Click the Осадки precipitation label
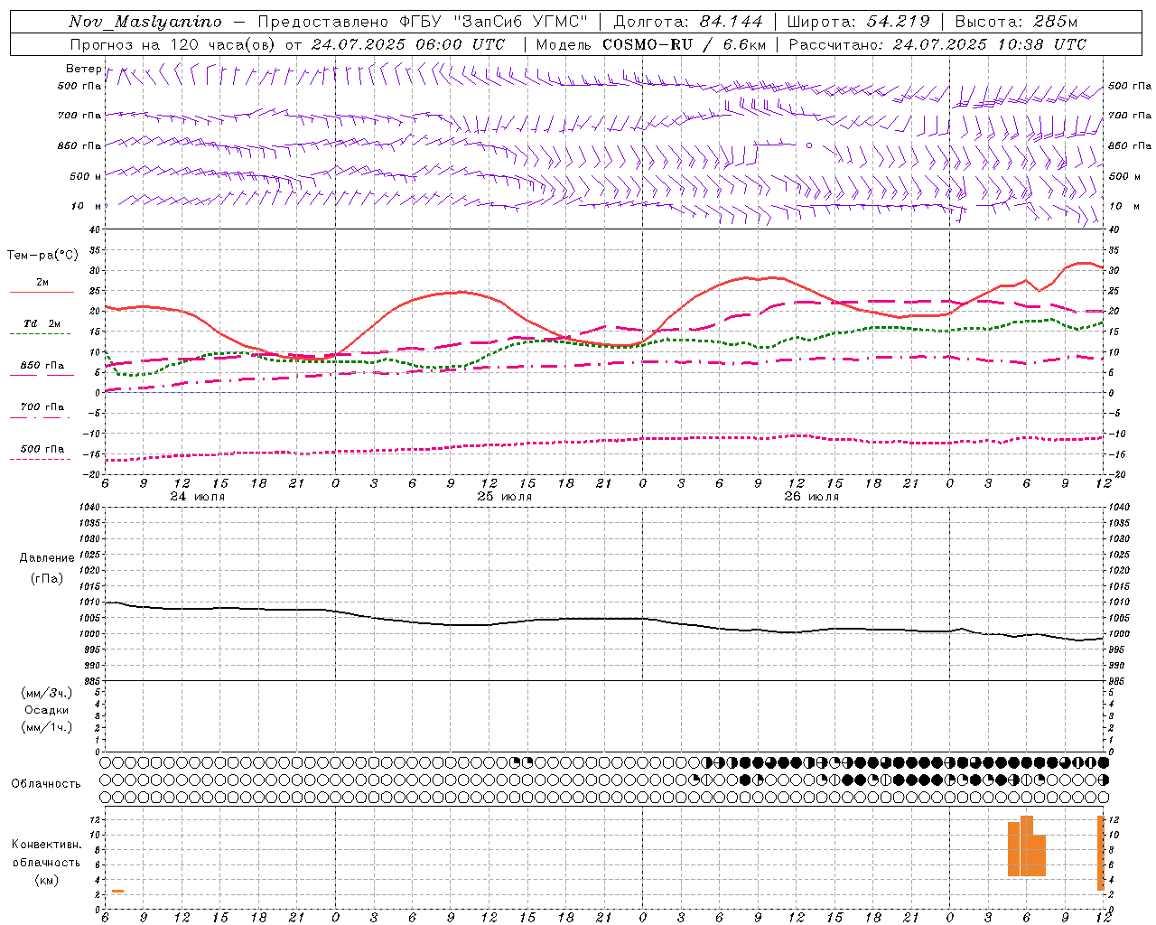Image resolution: width=1156 pixels, height=925 pixels. pyautogui.click(x=47, y=710)
